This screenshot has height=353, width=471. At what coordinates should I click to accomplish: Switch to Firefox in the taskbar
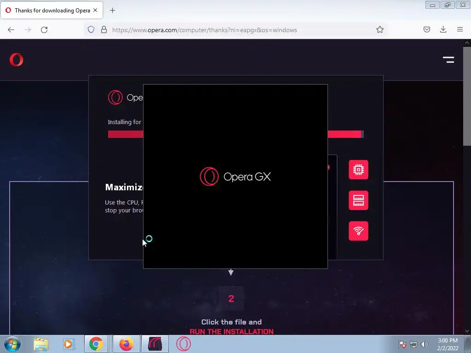(126, 344)
